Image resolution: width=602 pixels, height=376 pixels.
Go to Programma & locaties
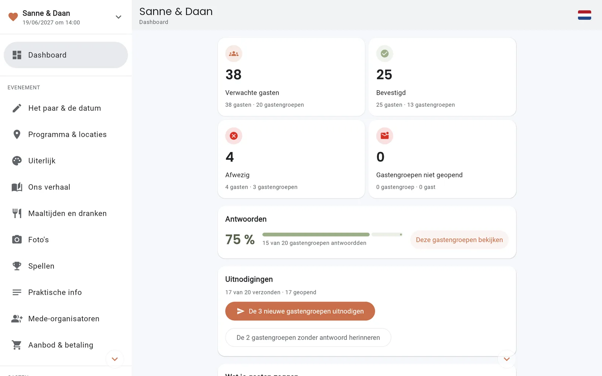pos(66,135)
